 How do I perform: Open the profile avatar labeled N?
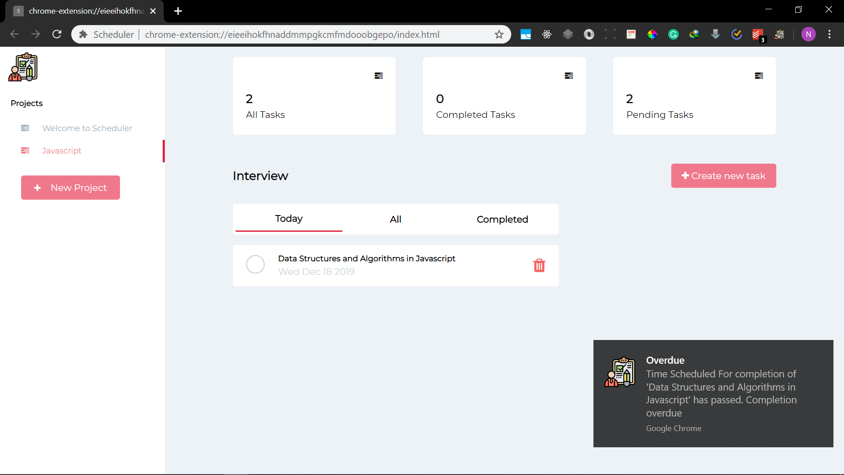(x=808, y=34)
